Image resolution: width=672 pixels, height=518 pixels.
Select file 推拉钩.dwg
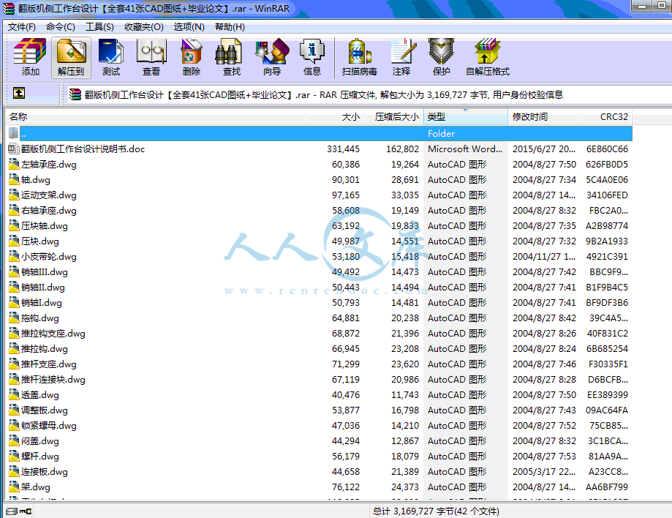click(x=45, y=348)
